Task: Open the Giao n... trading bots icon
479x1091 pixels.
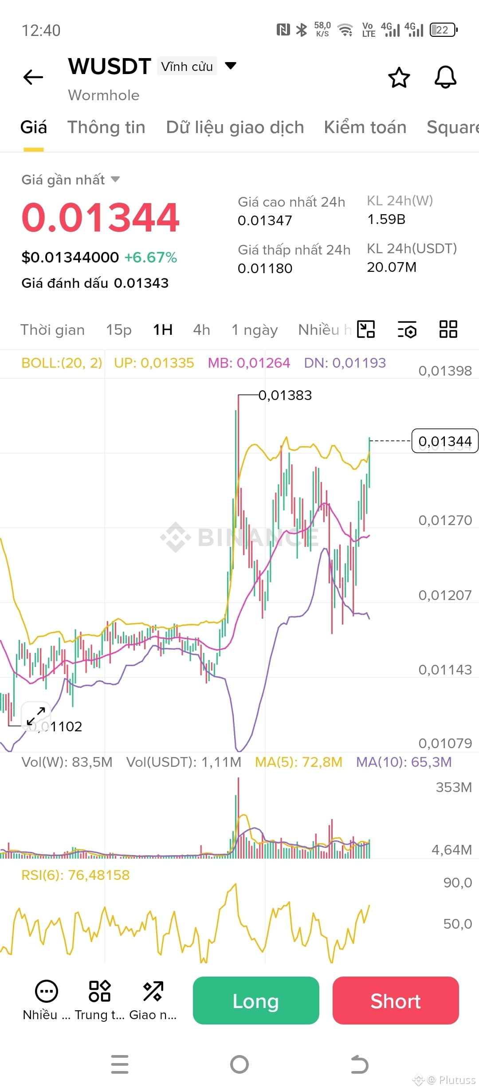Action: (x=153, y=1000)
